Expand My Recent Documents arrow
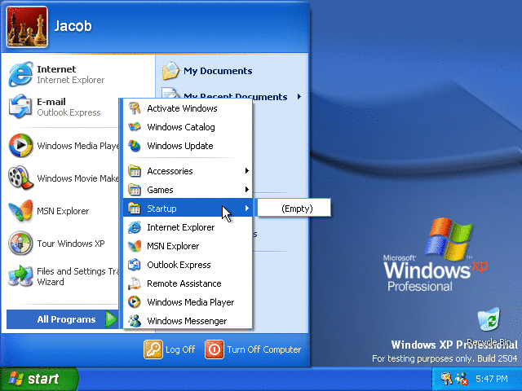 tap(299, 96)
